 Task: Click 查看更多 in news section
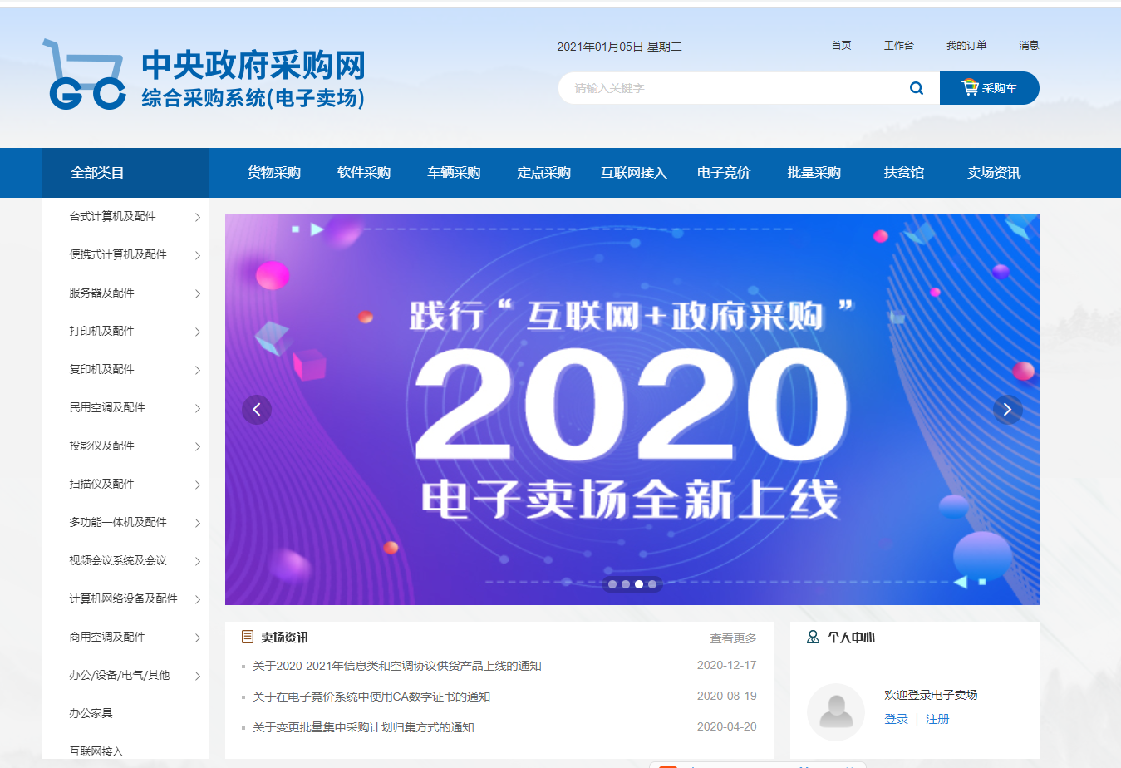pyautogui.click(x=733, y=638)
